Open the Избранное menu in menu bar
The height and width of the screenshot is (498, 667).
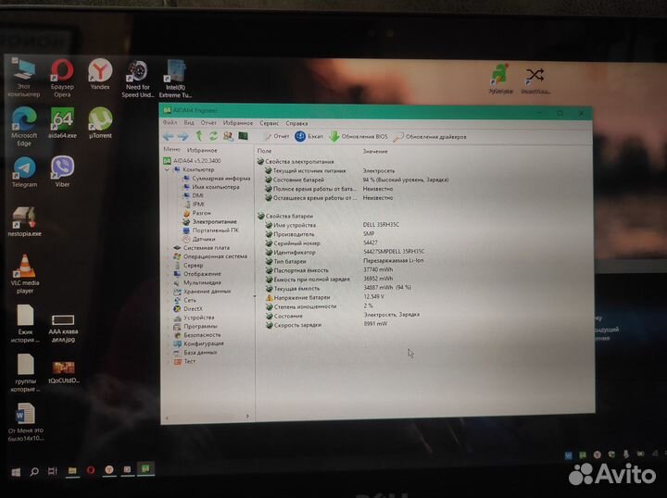click(238, 123)
